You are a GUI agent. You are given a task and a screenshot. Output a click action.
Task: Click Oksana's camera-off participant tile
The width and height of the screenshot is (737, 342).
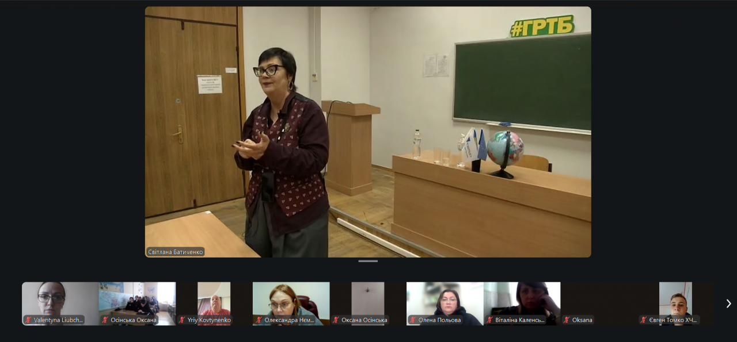pos(599,298)
